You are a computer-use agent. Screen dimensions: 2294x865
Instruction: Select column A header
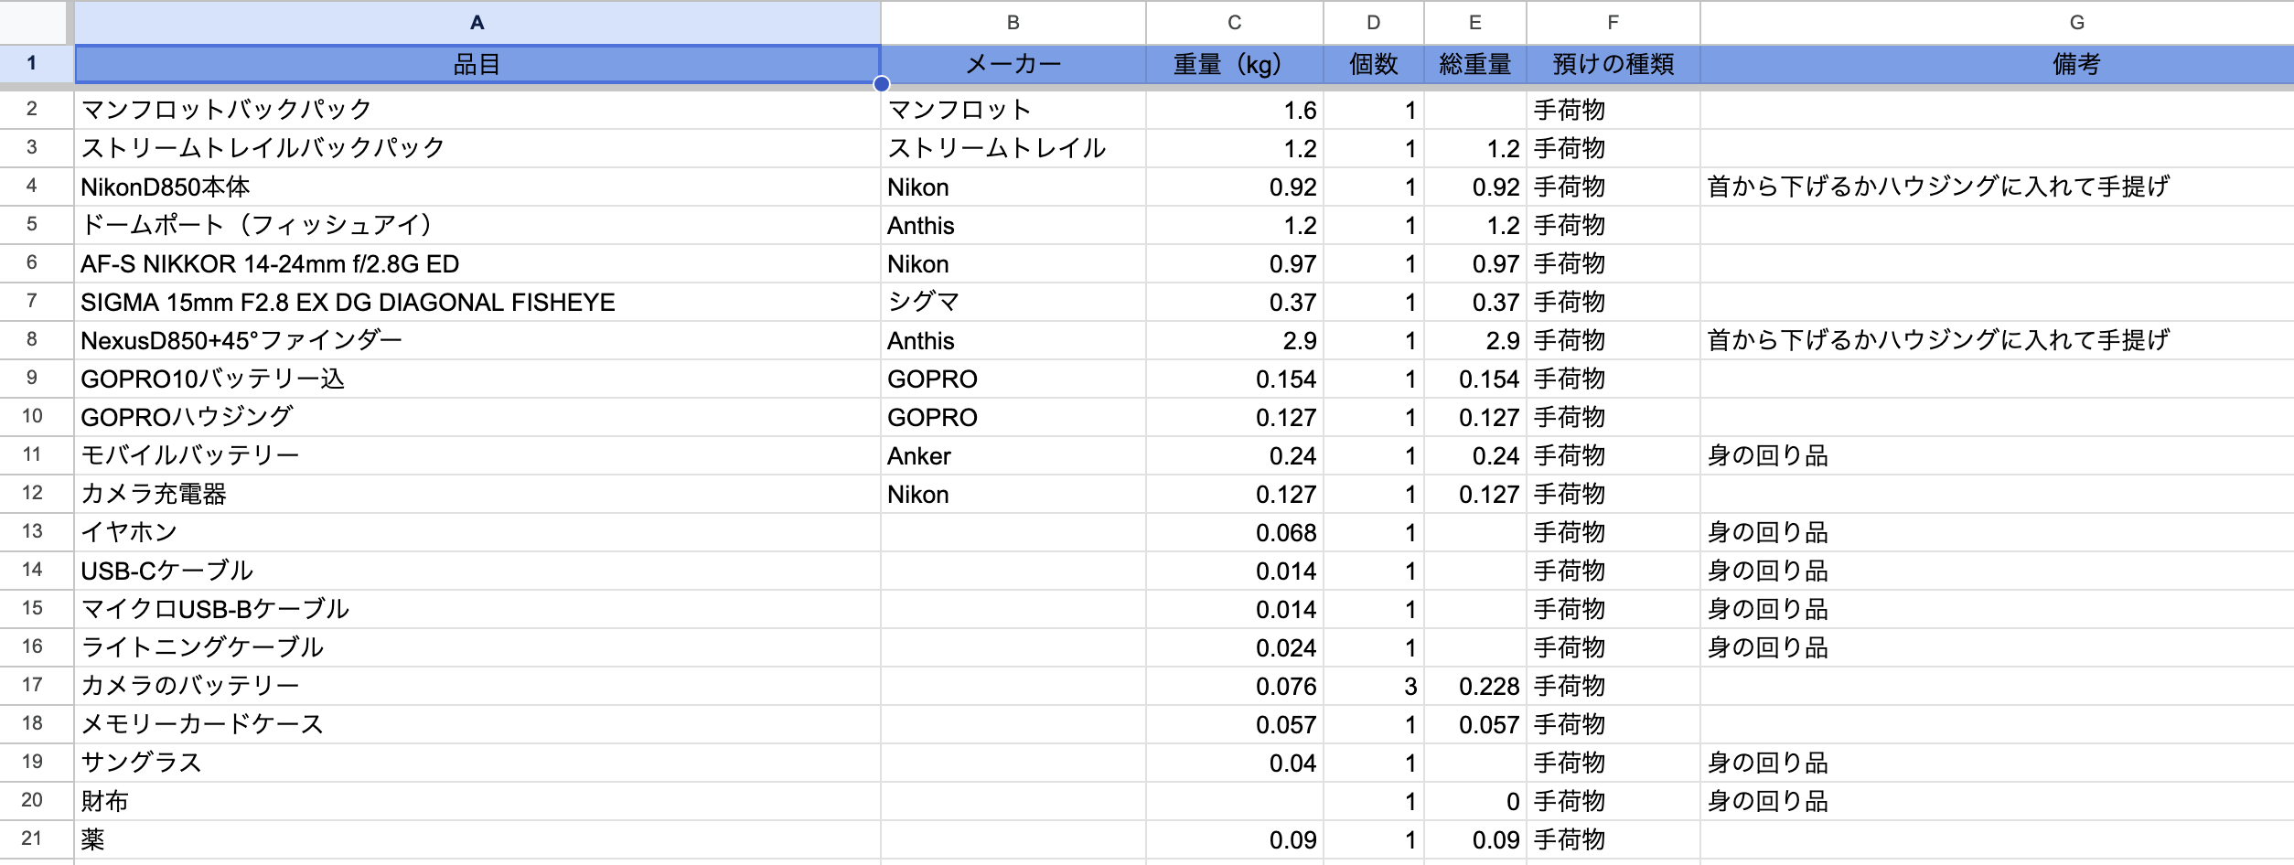(x=477, y=22)
